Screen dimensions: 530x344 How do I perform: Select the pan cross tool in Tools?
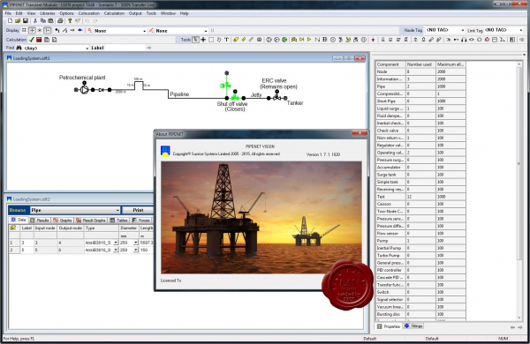203,40
